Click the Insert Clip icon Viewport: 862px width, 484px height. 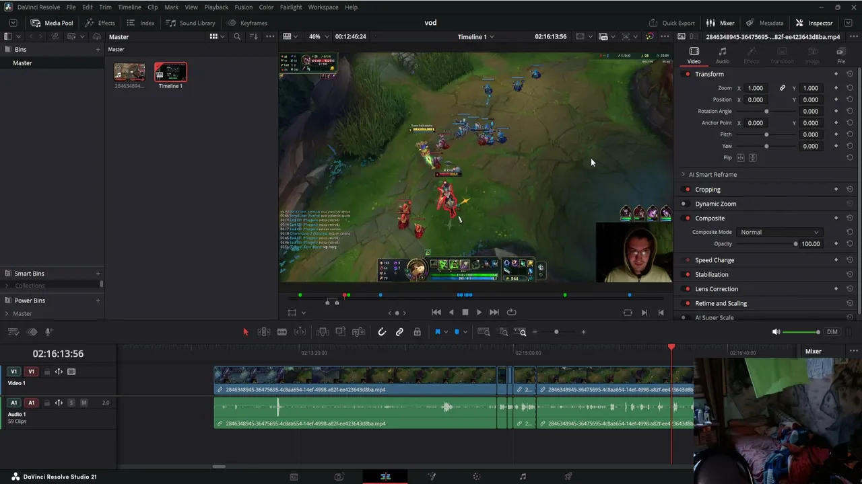tap(323, 332)
